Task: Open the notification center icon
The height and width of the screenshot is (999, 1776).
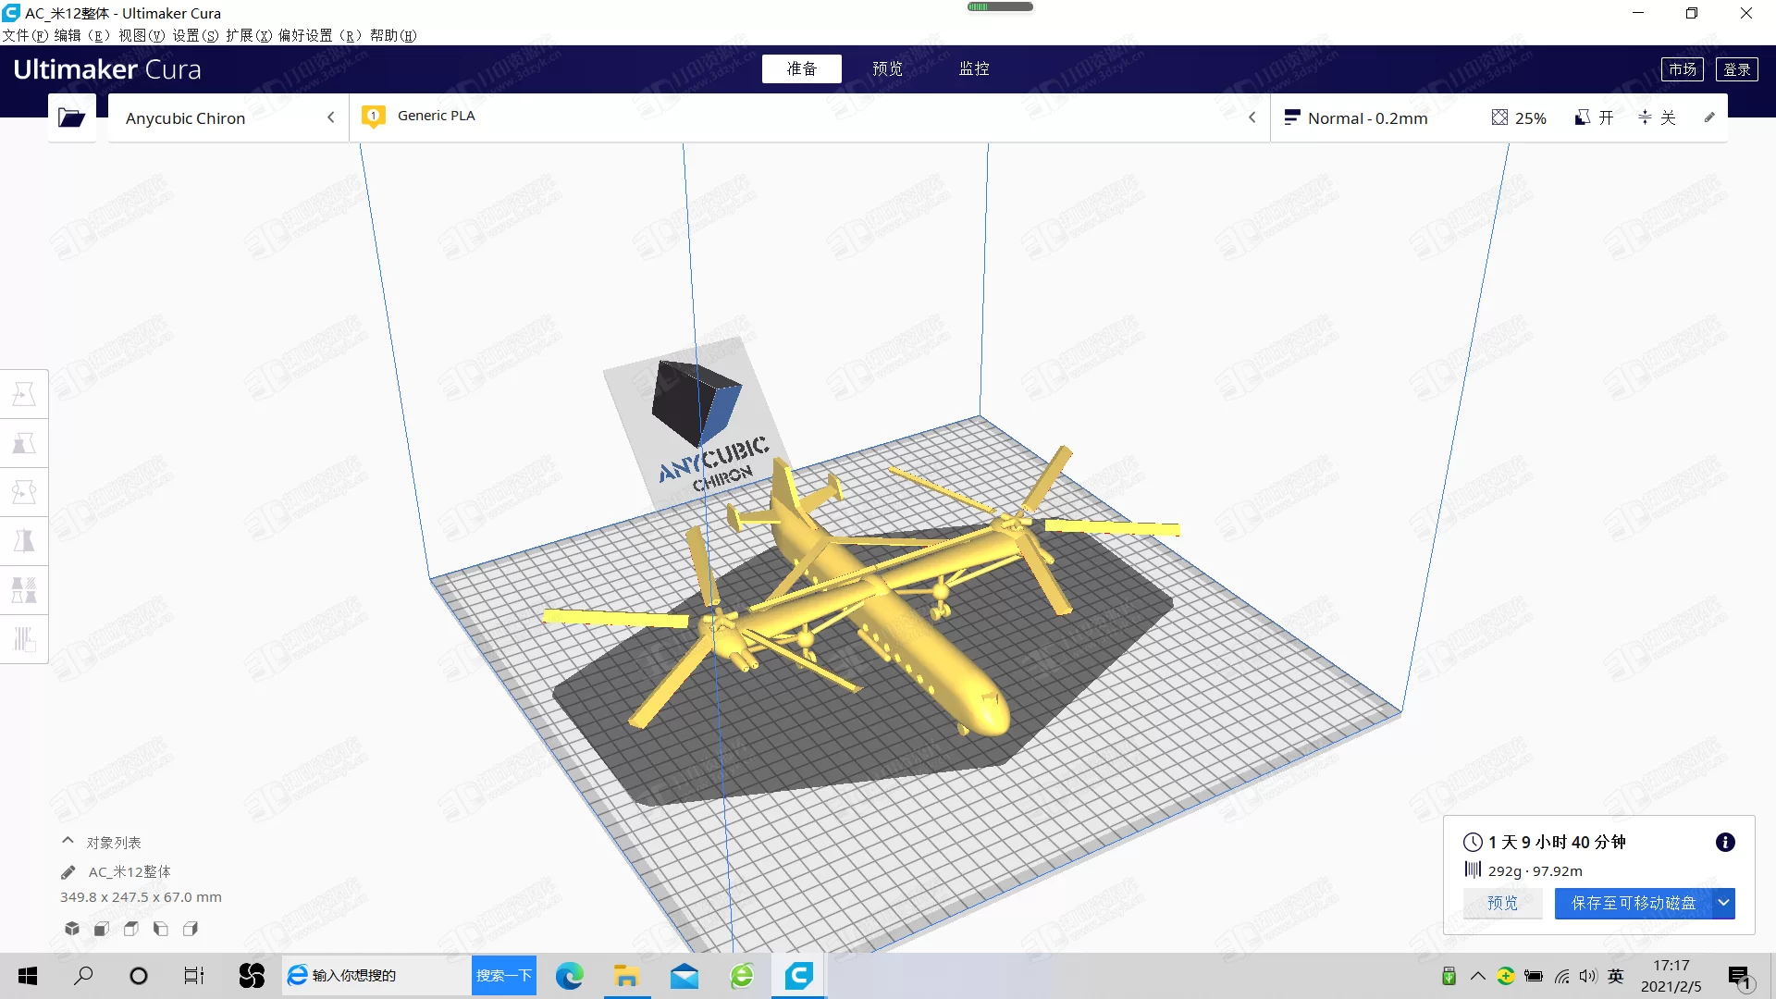Action: coord(1741,977)
